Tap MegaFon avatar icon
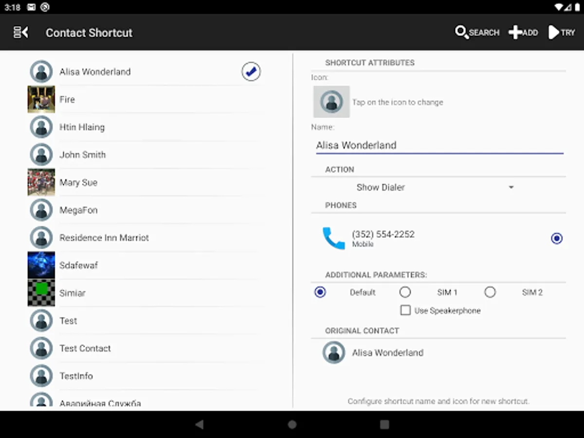 pos(41,210)
